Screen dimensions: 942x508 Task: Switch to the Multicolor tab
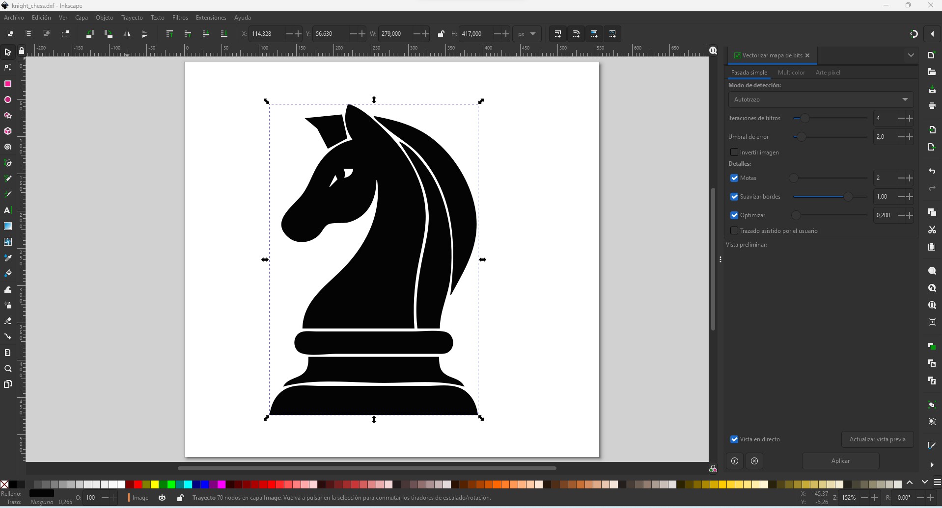tap(791, 73)
